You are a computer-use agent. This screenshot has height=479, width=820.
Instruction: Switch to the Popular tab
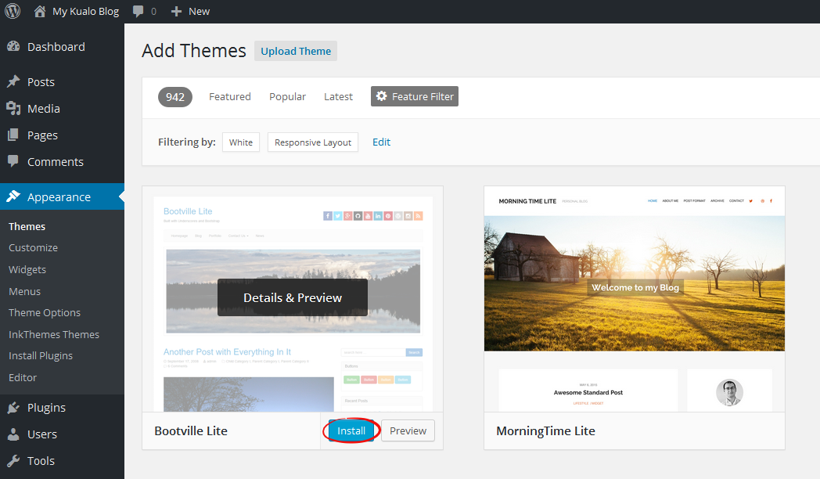tap(288, 97)
